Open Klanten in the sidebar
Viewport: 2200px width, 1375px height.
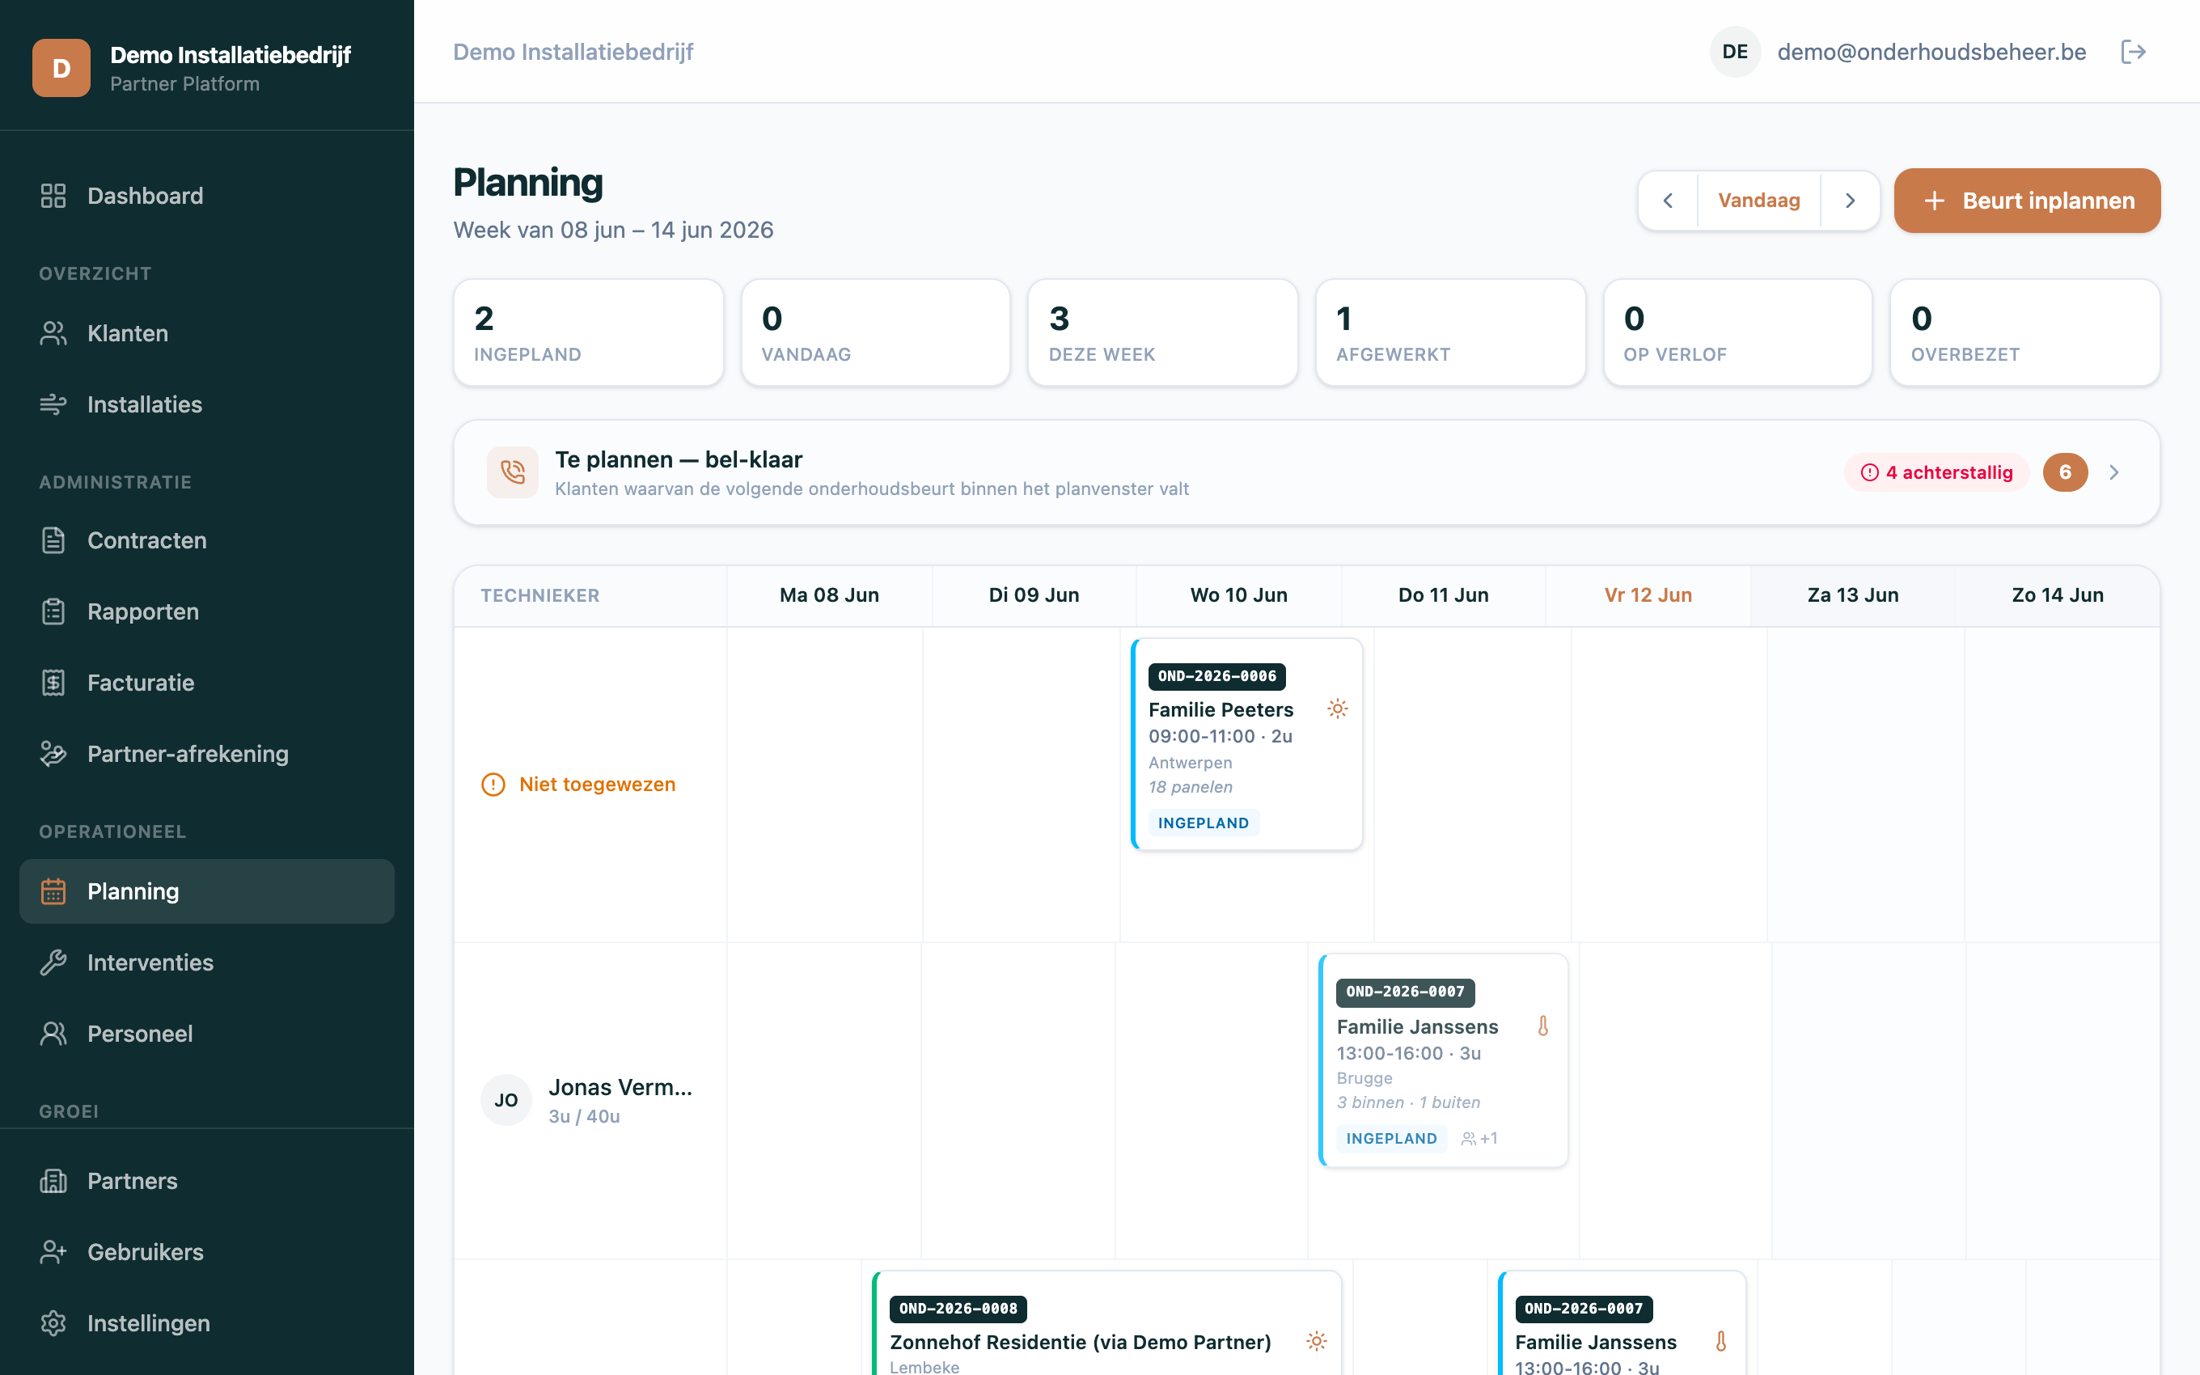[x=207, y=334]
